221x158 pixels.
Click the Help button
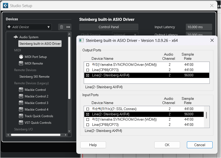click(x=93, y=145)
